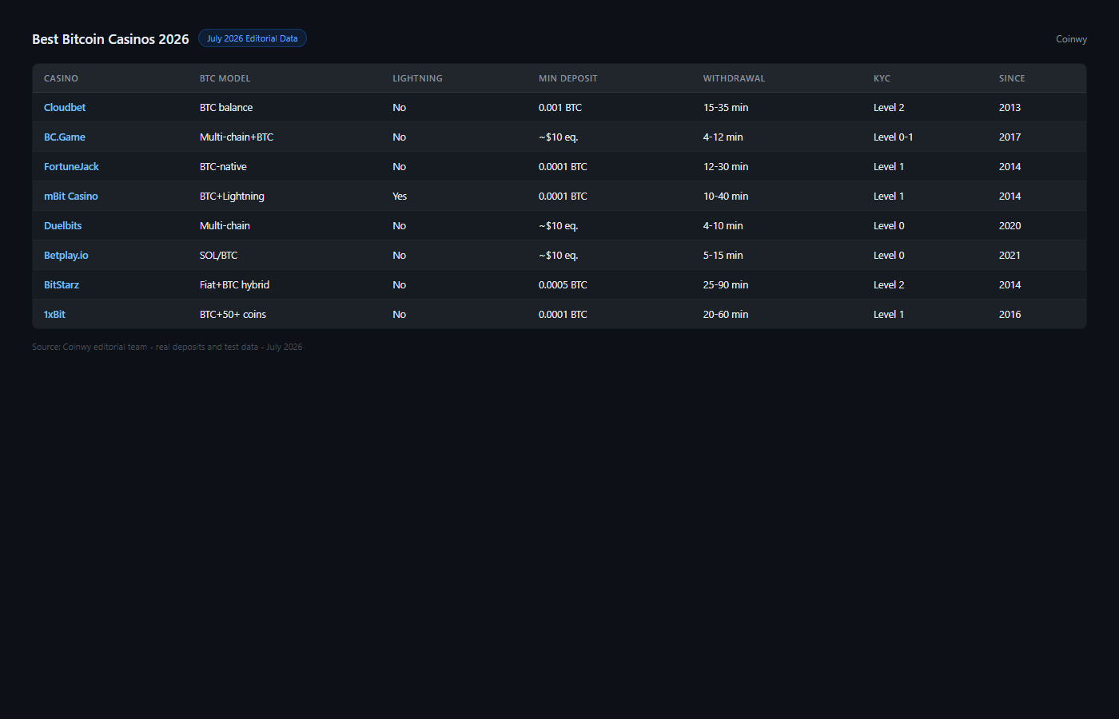Click the WITHDRAWAL column header
1119x719 pixels.
[734, 78]
